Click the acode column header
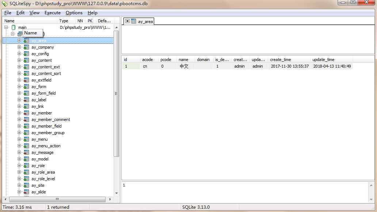Screen dimensions: 377x212 pos(148,60)
